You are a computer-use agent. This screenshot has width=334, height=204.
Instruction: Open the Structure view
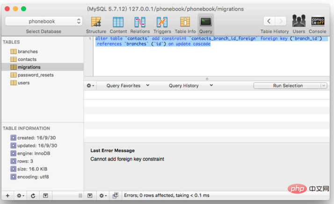pos(96,25)
